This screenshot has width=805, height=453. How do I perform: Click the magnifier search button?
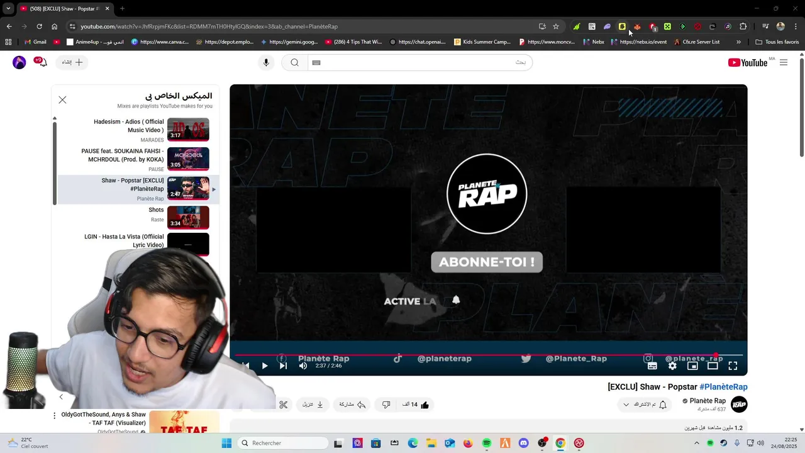[x=294, y=62]
